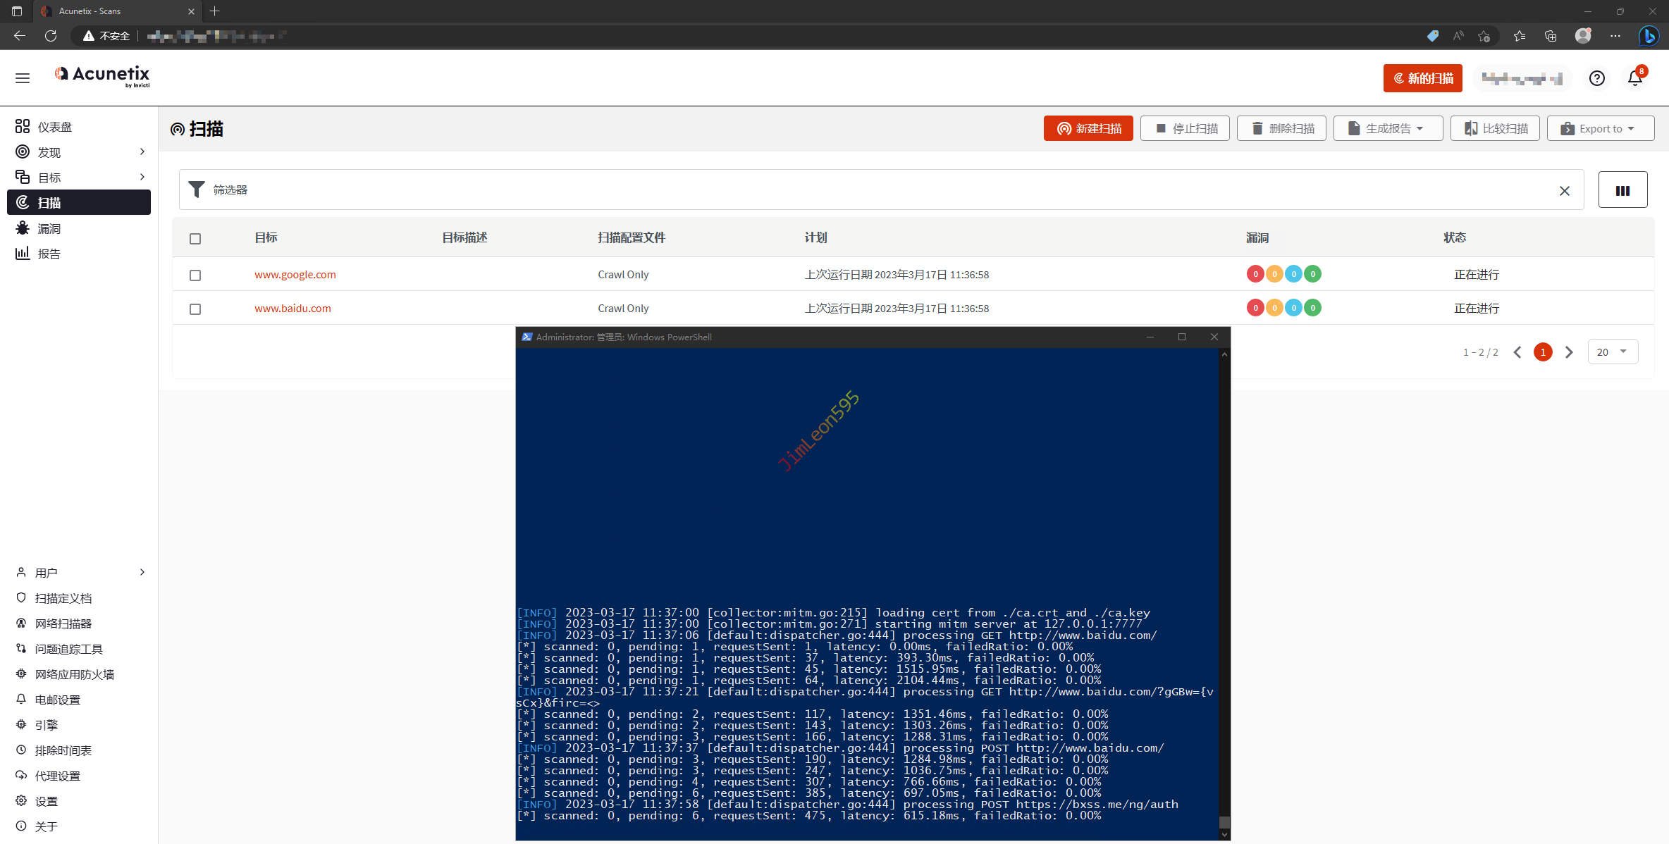Click the next page arrow
The width and height of the screenshot is (1669, 844).
[1569, 352]
